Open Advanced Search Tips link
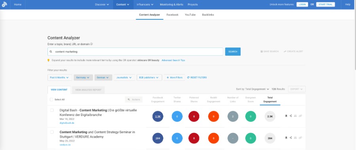356x150 pixels. [173, 61]
